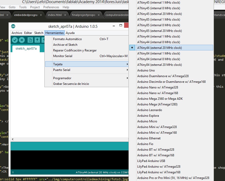Select Arduino Nano w/ ATmega328
Image resolution: width=225 pixels, height=181 pixels.
tap(171, 87)
